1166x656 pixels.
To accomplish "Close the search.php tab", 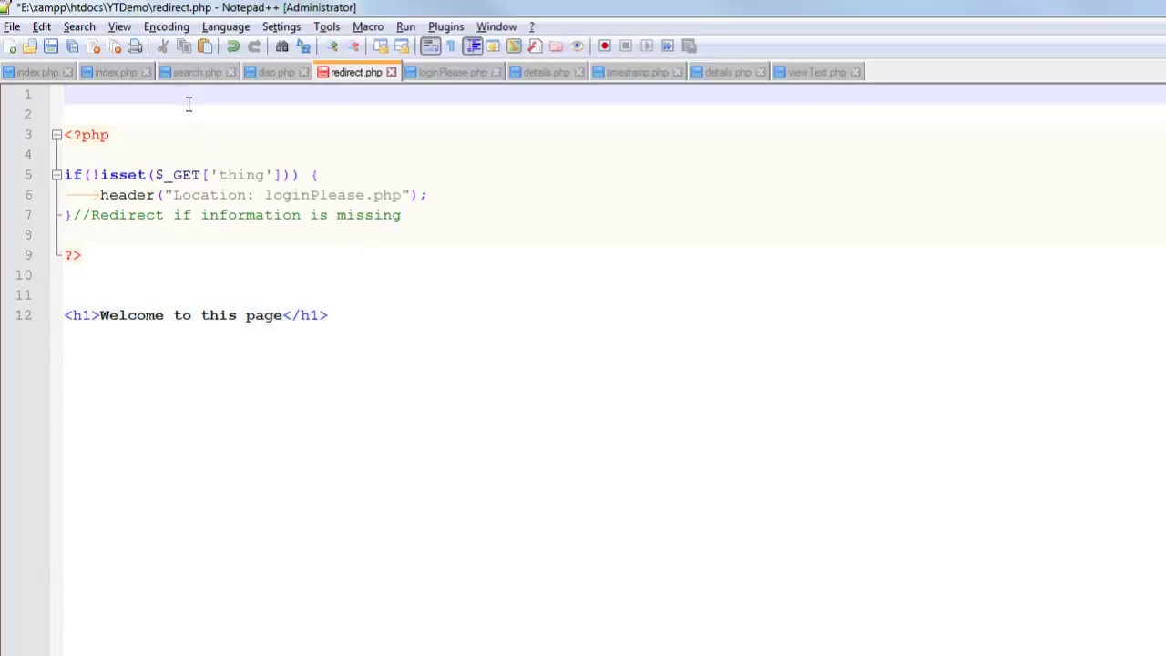I will tap(230, 72).
